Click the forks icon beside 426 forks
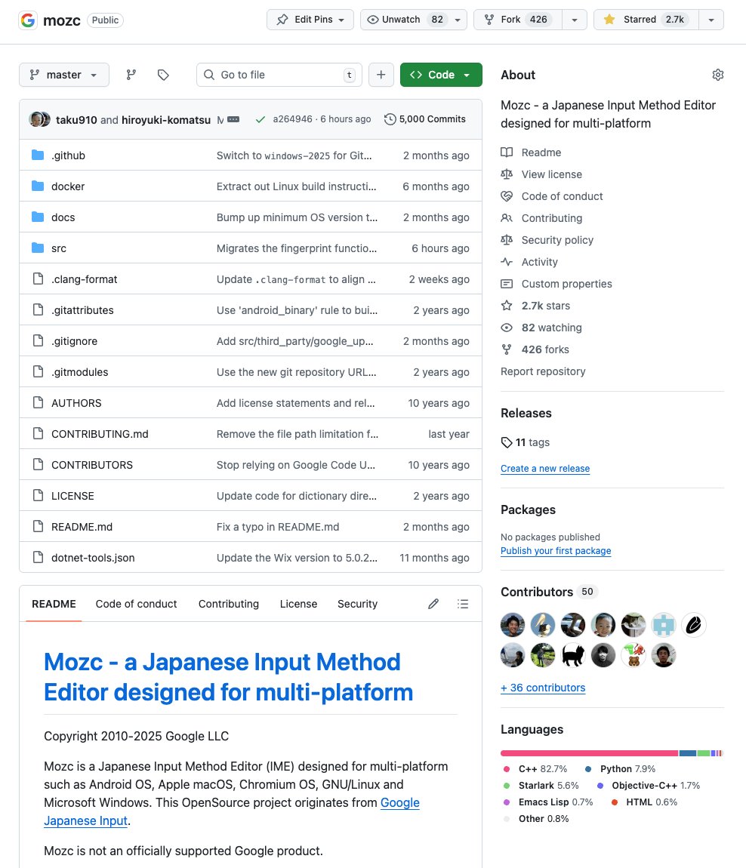This screenshot has width=746, height=868. [507, 349]
